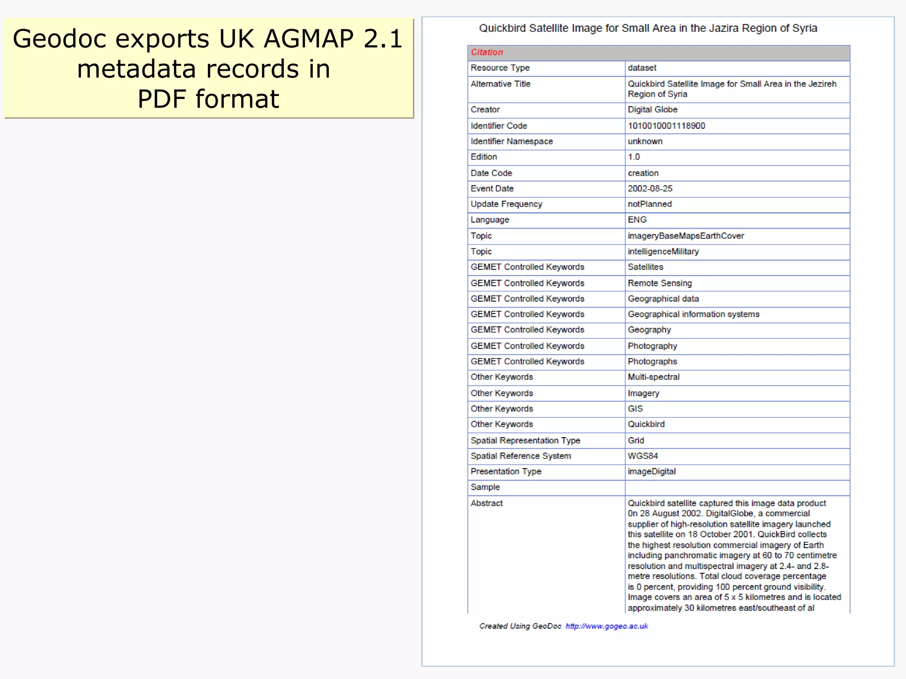This screenshot has width=906, height=679.
Task: Click the 'Resource Type' label
Action: tap(500, 68)
